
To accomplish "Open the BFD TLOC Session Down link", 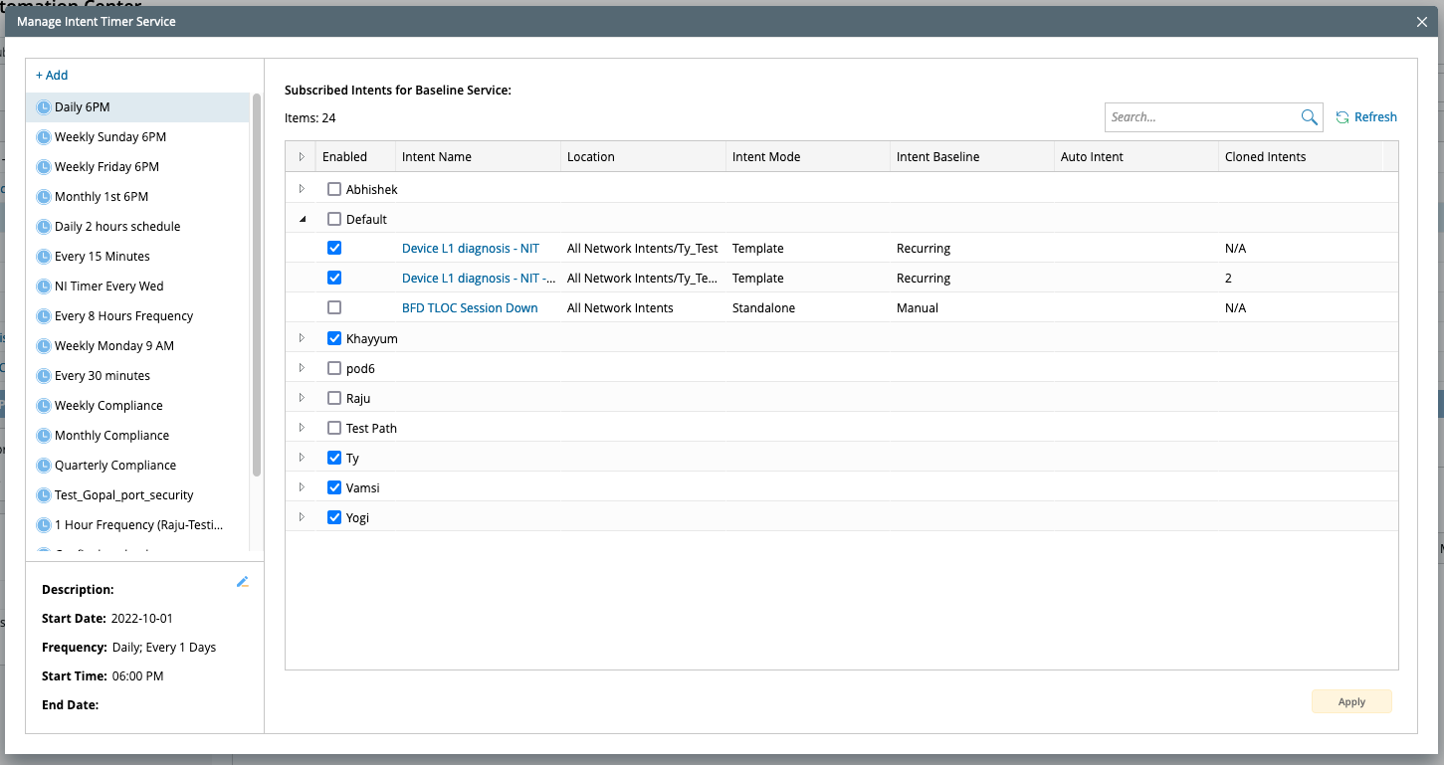I will (470, 308).
